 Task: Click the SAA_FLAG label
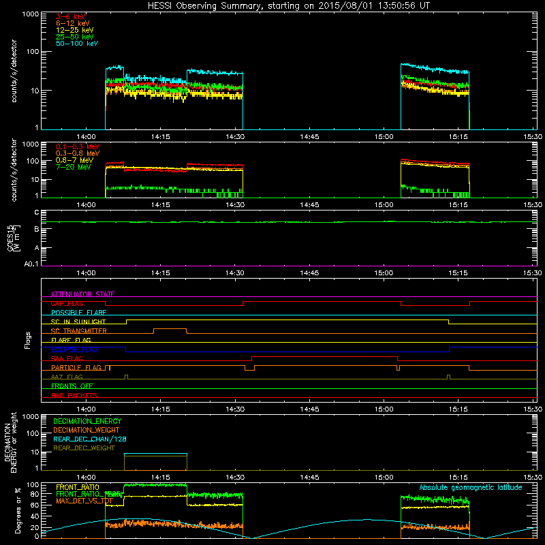pos(67,358)
